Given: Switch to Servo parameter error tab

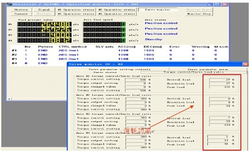Looking at the screenshot, I should click(x=208, y=70).
